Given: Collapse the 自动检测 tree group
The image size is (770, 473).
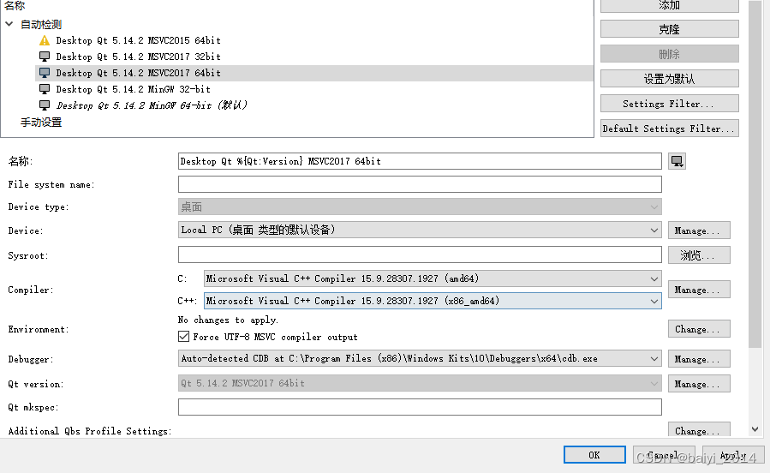Looking at the screenshot, I should pyautogui.click(x=9, y=24).
